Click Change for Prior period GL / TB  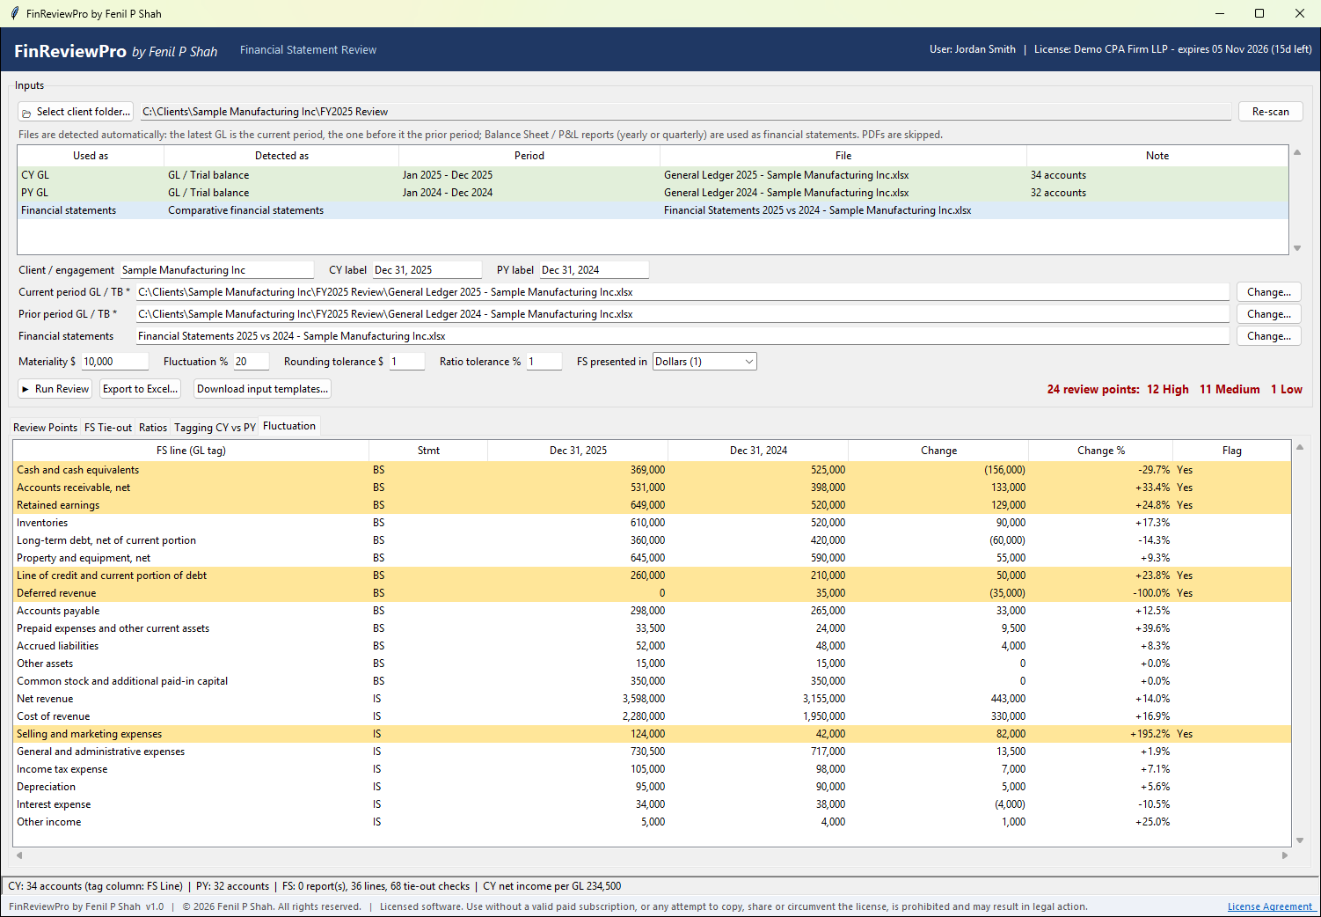tap(1269, 314)
